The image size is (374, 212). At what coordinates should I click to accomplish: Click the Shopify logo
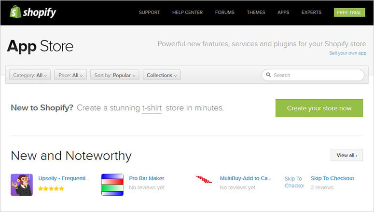(x=33, y=12)
